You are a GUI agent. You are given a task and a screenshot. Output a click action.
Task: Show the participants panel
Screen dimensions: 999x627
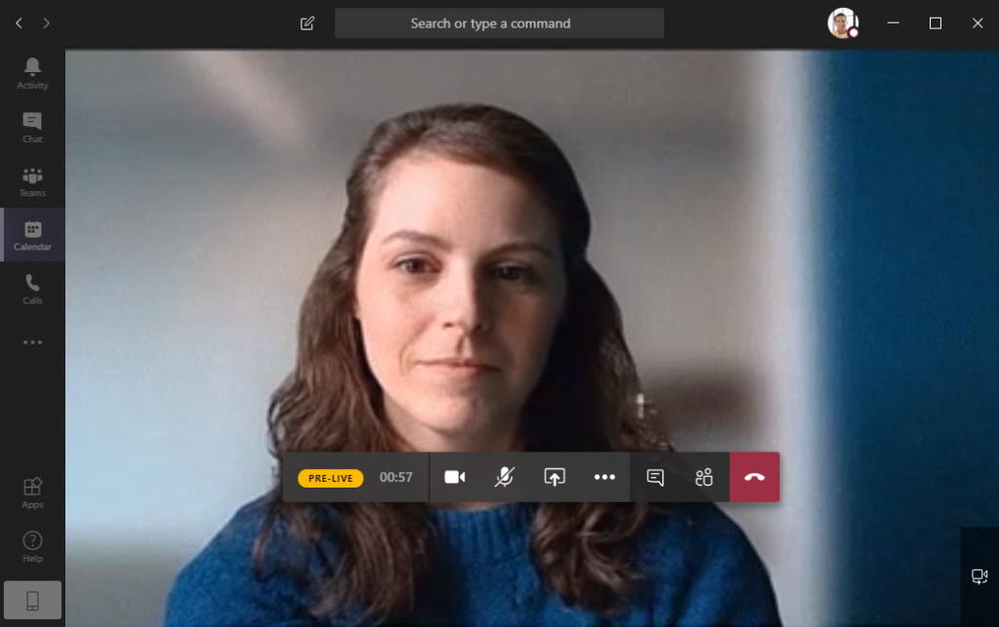coord(704,478)
